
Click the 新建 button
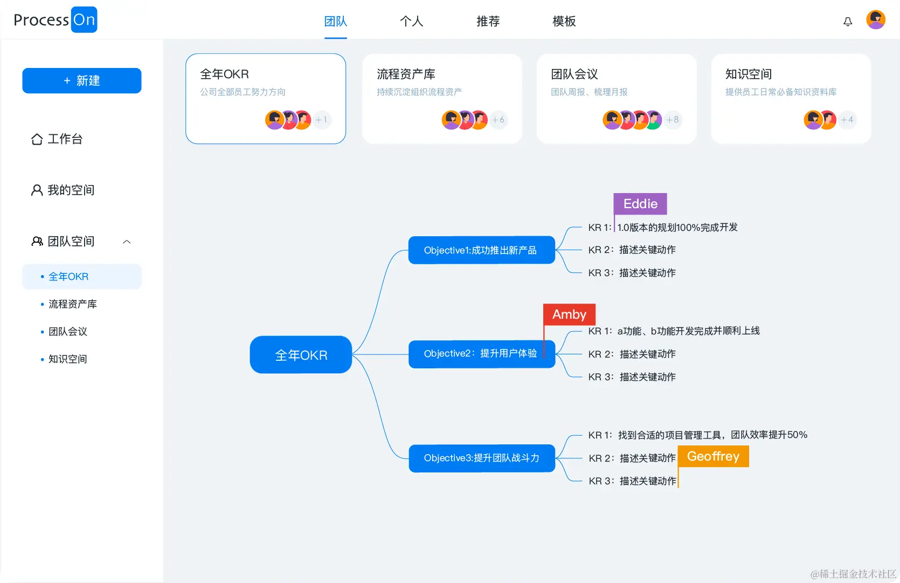coord(81,80)
